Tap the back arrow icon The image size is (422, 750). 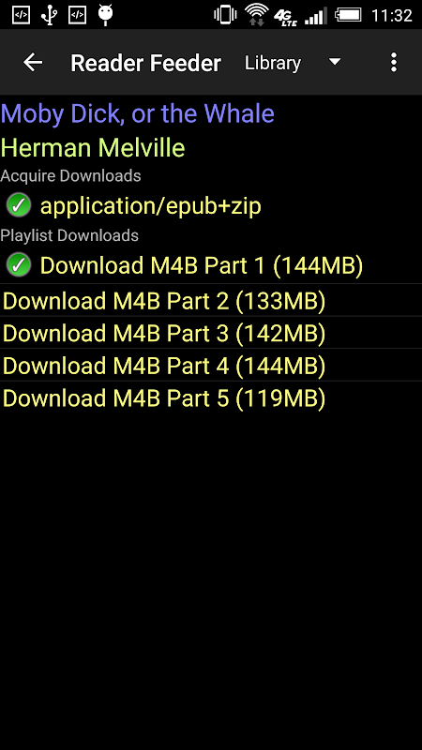pos(33,62)
